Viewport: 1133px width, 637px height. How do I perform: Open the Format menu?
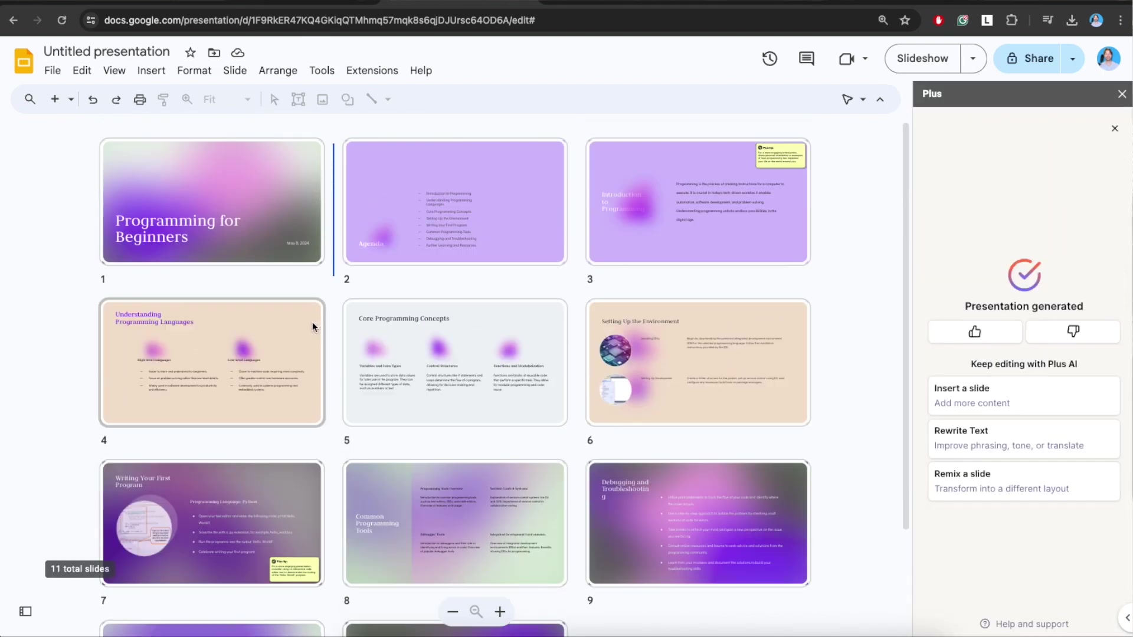pos(194,70)
